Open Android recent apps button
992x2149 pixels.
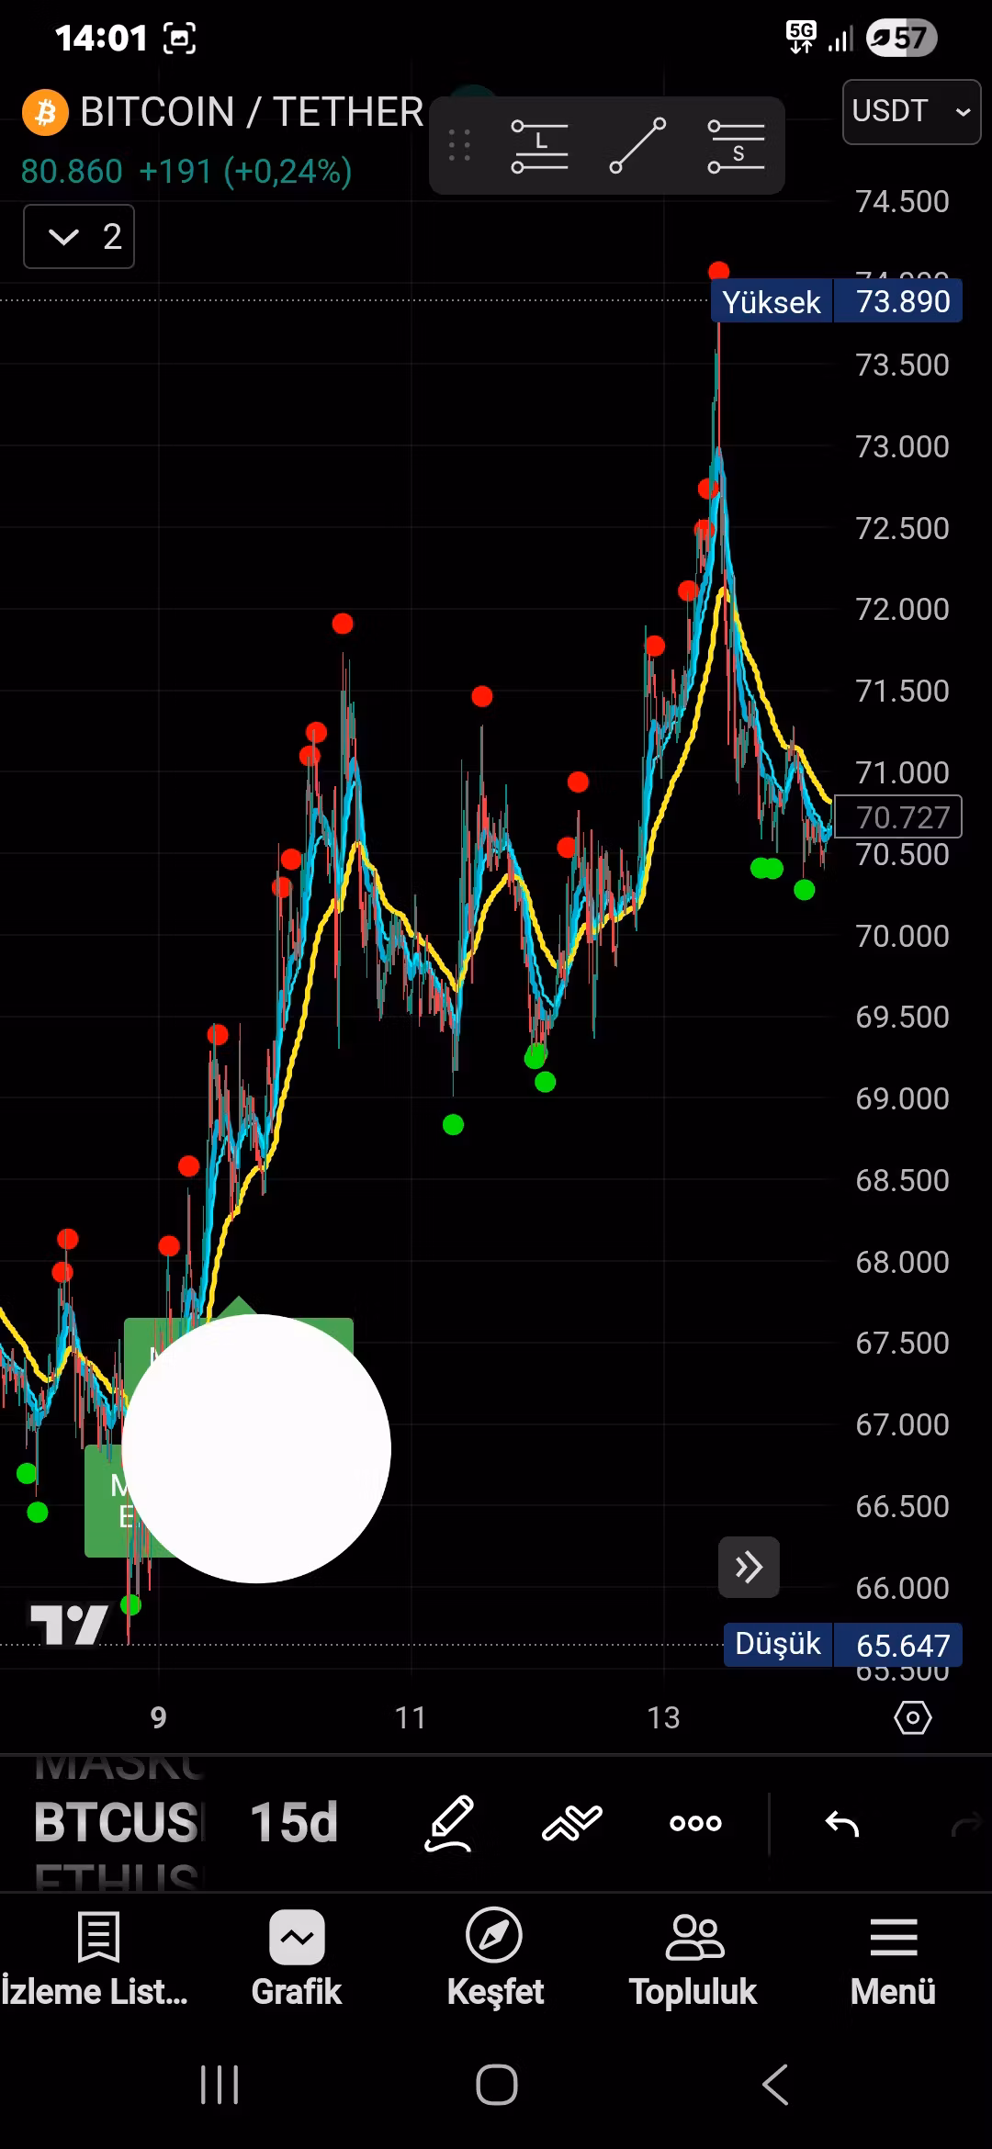pos(220,2085)
